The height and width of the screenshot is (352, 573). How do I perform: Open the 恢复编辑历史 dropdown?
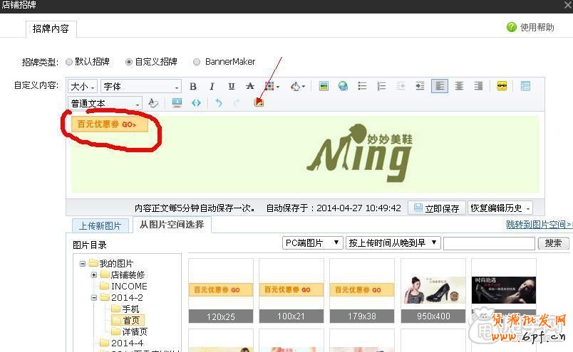click(x=500, y=208)
